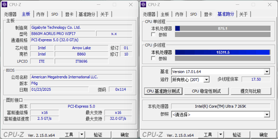Open the 主板 tab in the right window
The image size is (278, 139).
(165, 14)
